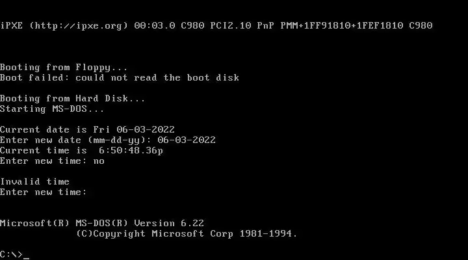Viewport: 468px width, 260px height.
Task: Click the 'Booting from Hard Disk...' line
Action: [73, 99]
